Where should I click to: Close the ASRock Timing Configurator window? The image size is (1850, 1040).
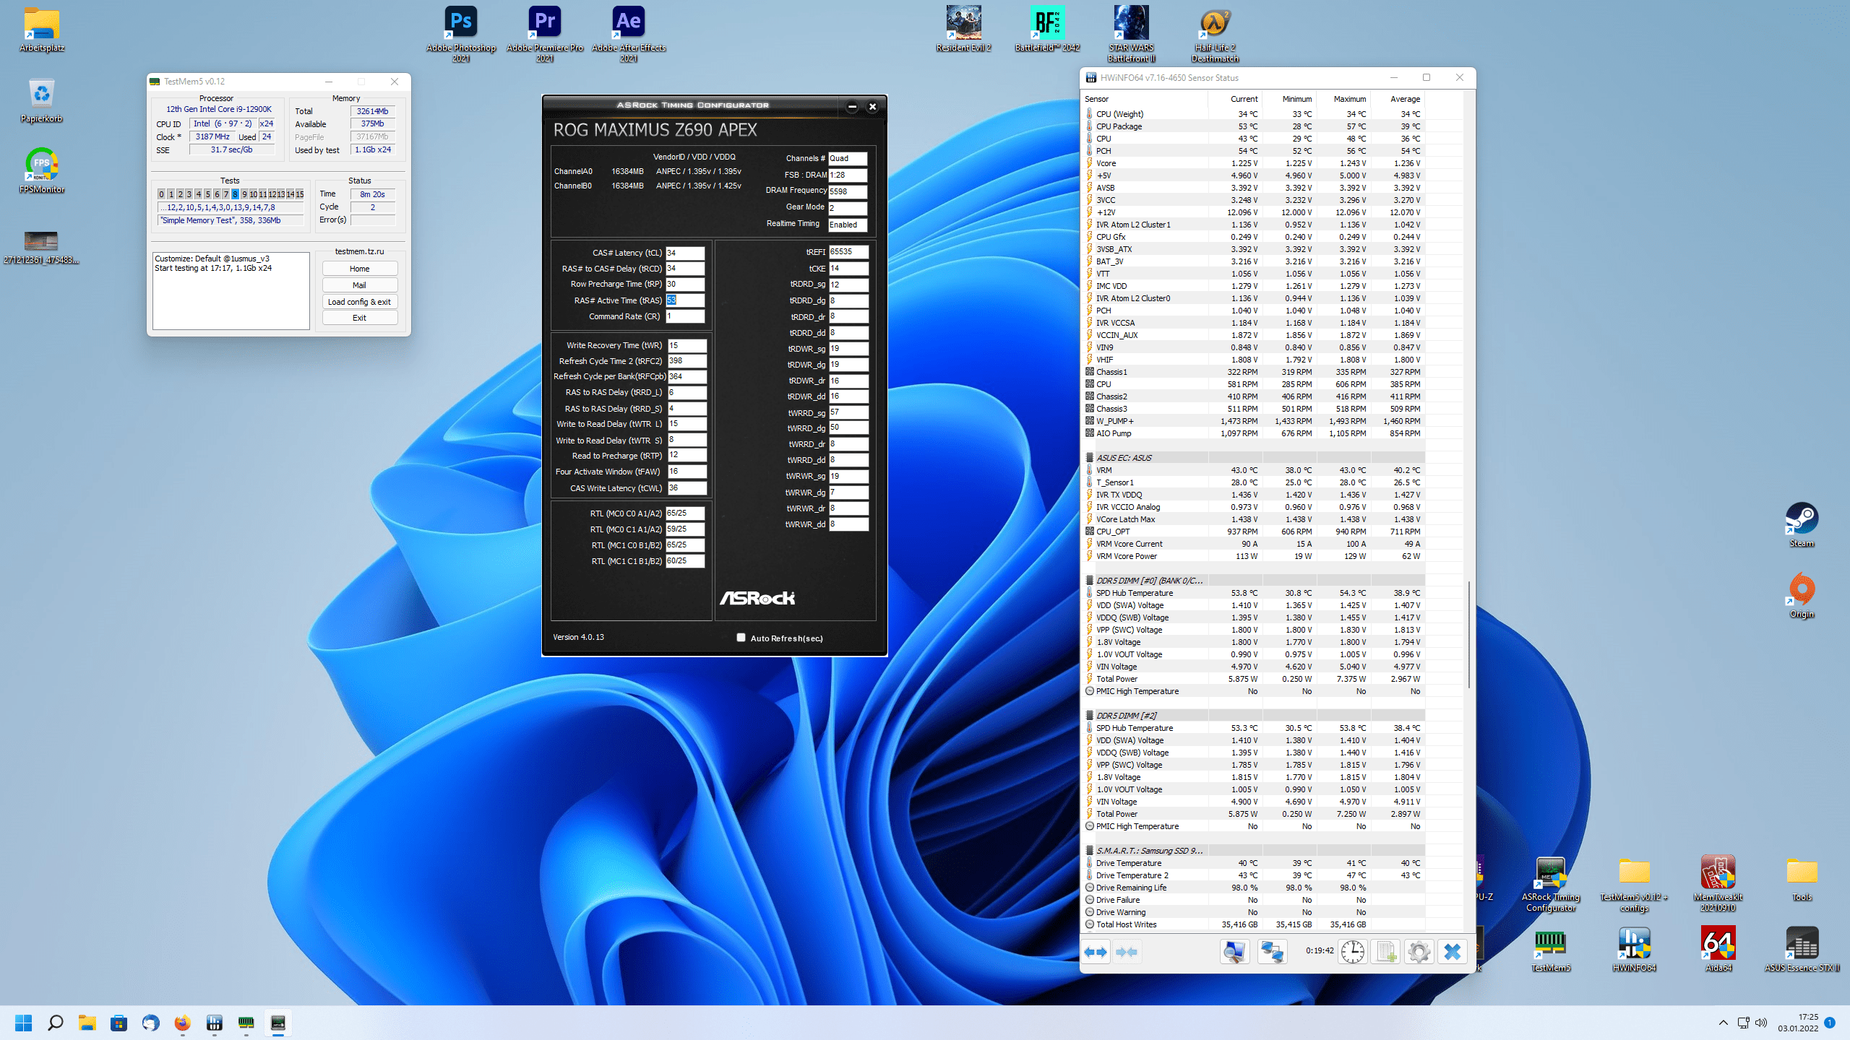872,106
